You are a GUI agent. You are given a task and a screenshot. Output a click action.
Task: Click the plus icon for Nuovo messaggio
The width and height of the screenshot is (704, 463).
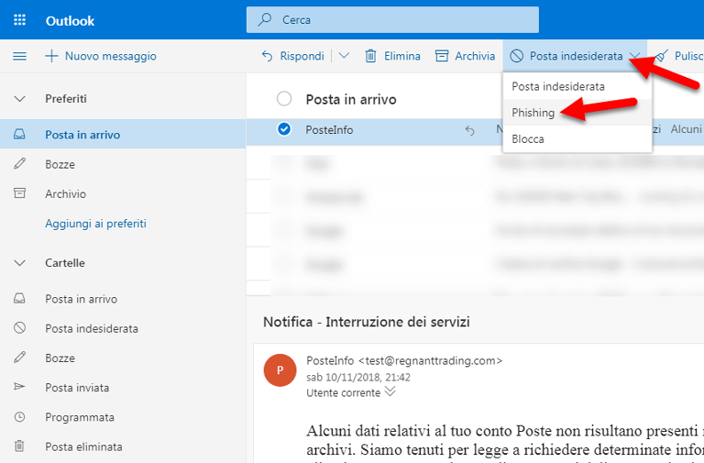tap(51, 56)
